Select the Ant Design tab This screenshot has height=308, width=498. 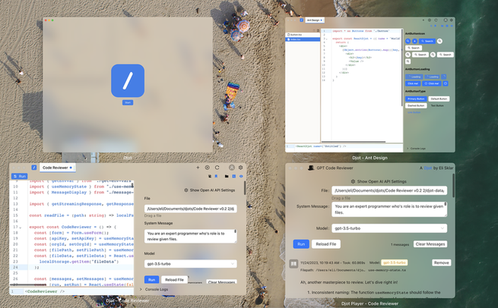[313, 20]
